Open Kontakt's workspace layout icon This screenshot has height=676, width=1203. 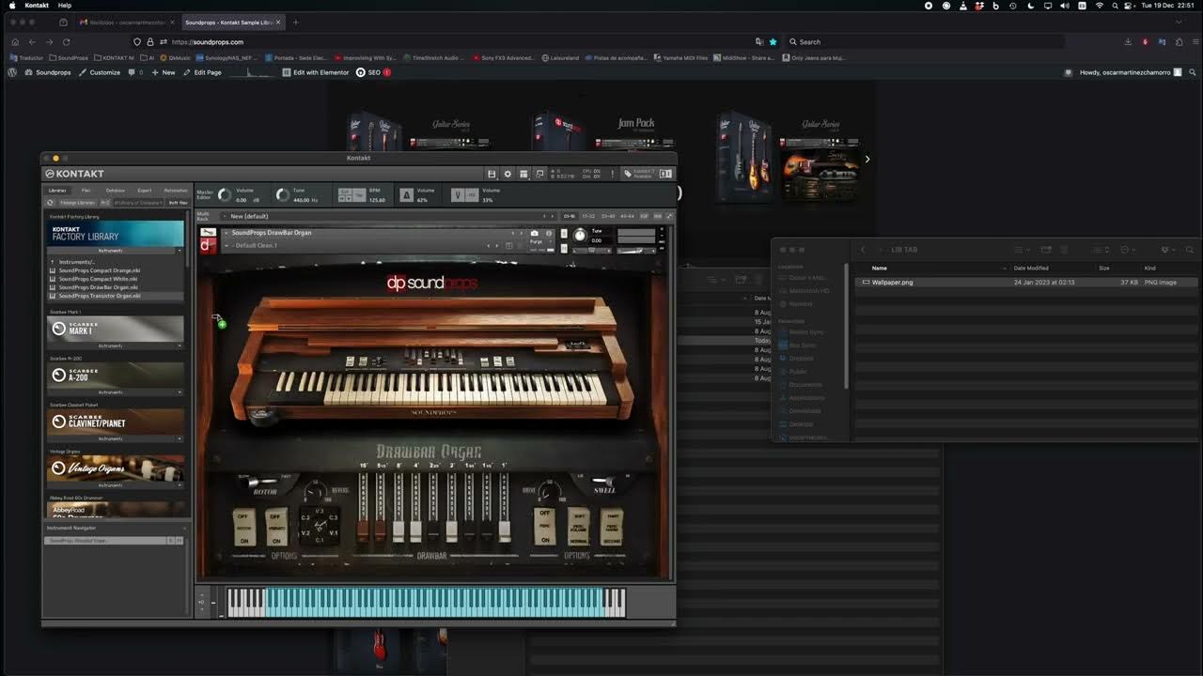(x=523, y=174)
